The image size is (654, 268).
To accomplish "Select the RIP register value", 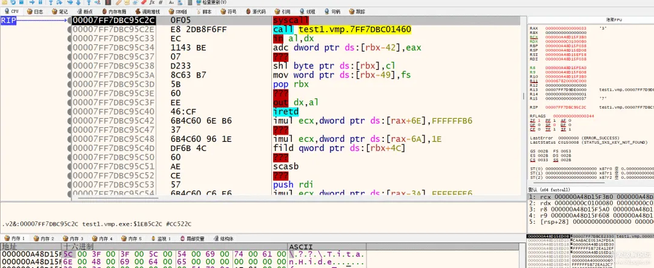I will pos(566,107).
